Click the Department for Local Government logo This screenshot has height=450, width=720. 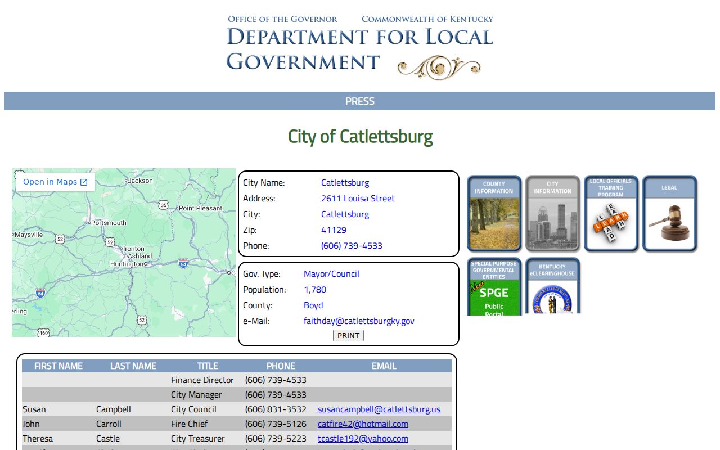[x=360, y=47]
